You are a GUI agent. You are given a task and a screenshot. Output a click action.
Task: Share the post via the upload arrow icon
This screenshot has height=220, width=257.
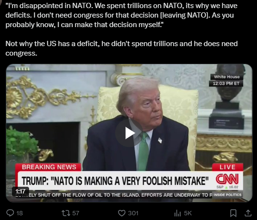click(248, 213)
